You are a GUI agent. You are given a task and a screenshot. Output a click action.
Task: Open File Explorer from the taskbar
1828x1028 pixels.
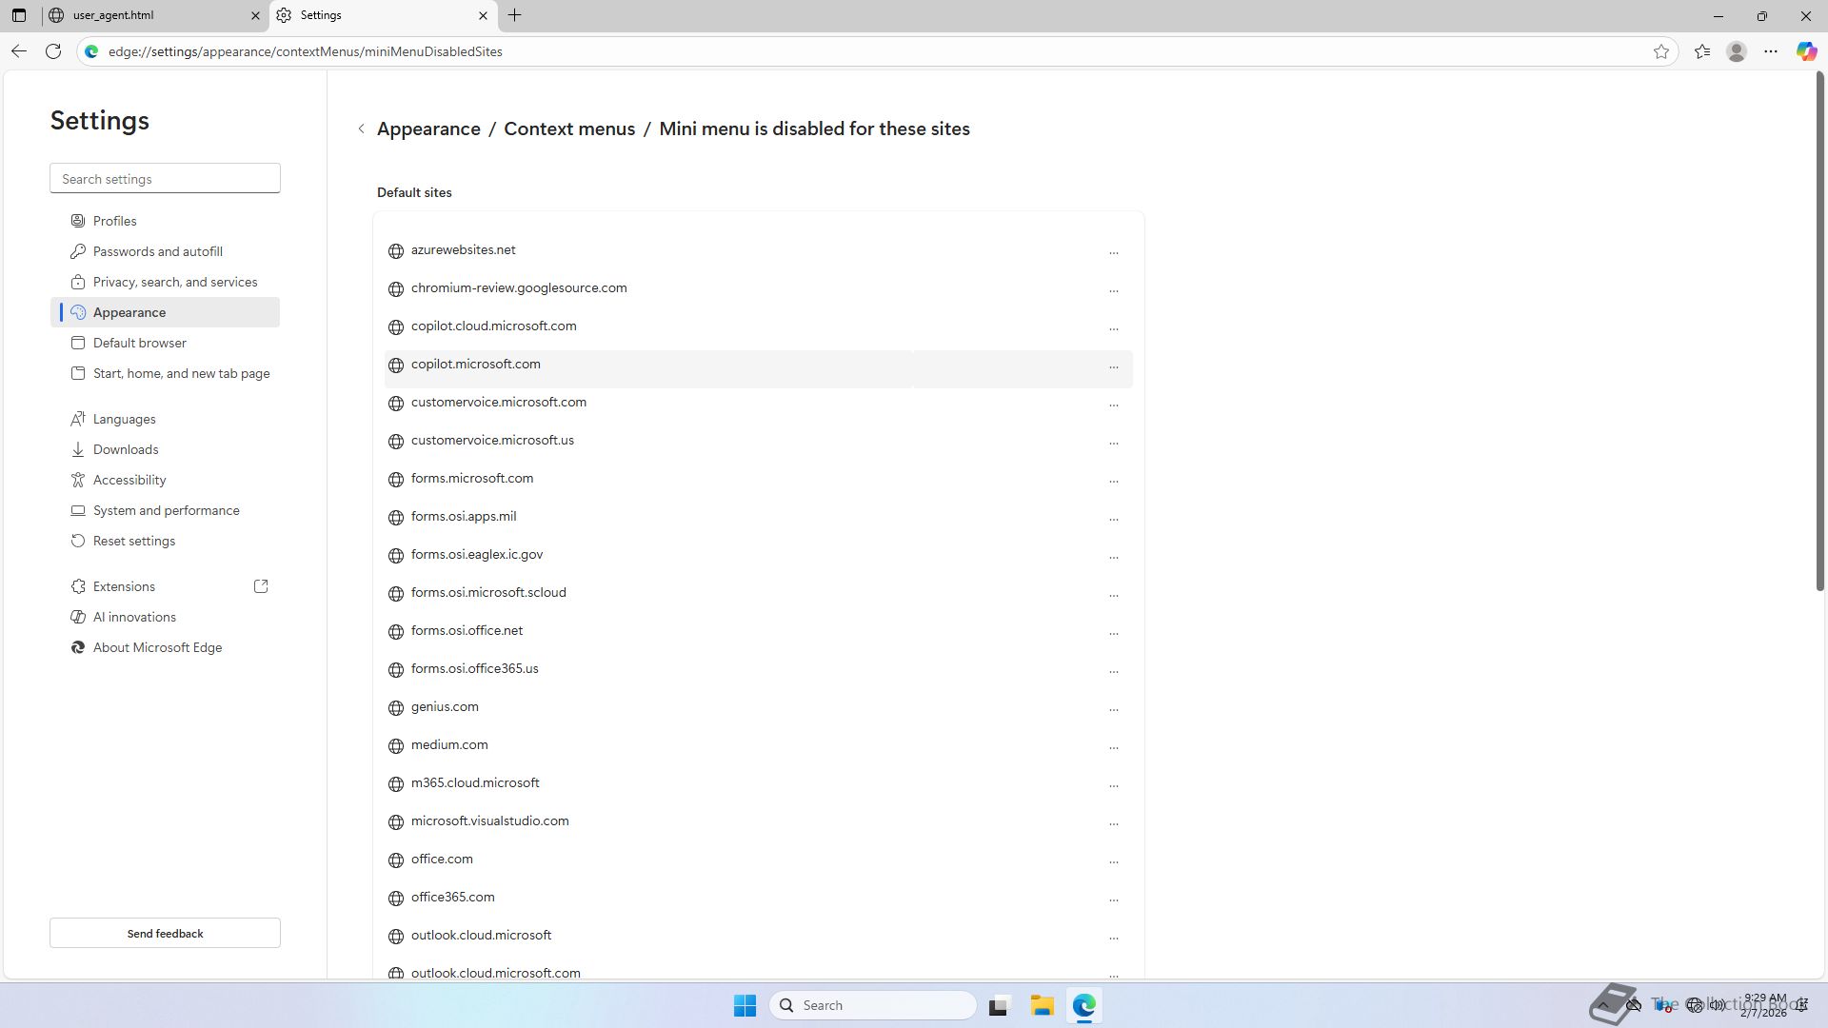pyautogui.click(x=1042, y=1005)
